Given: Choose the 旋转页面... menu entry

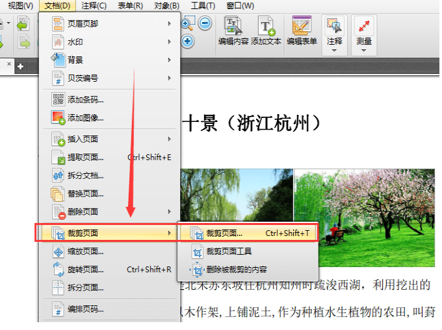Looking at the screenshot, I should click(x=110, y=270).
